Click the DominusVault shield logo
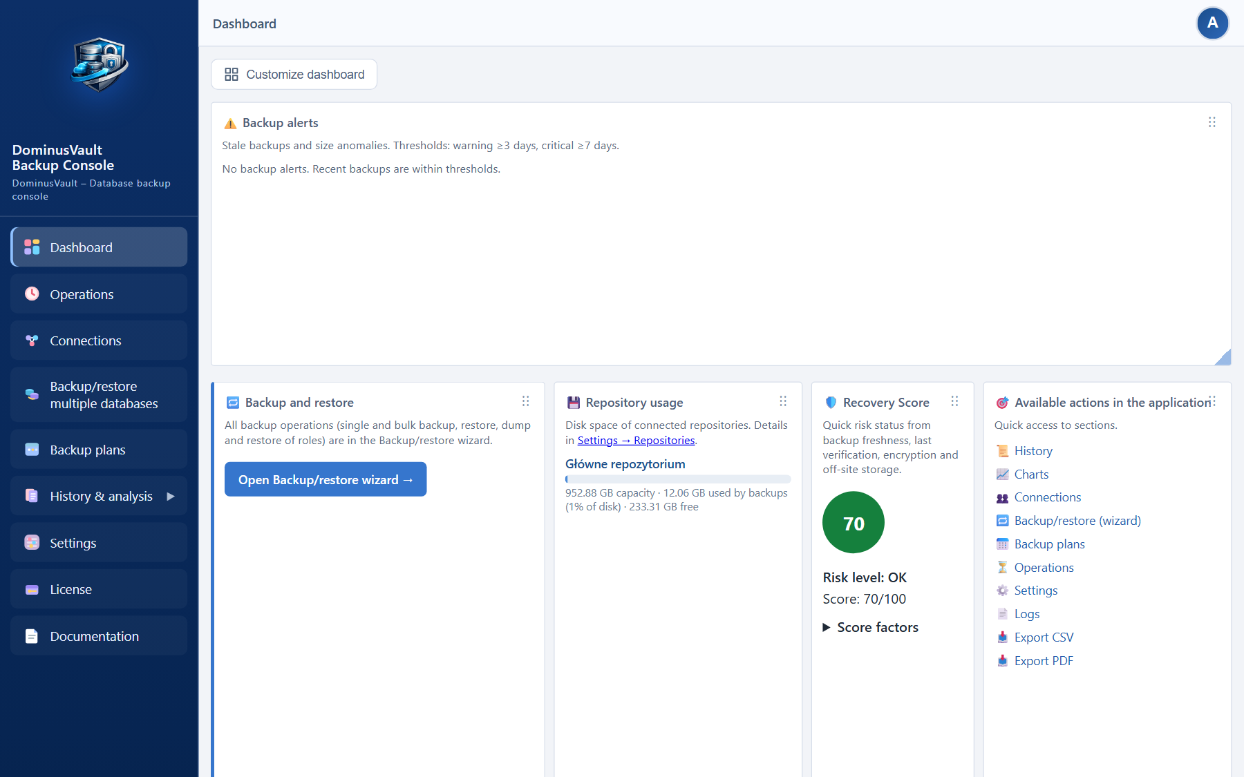1244x777 pixels. point(100,65)
